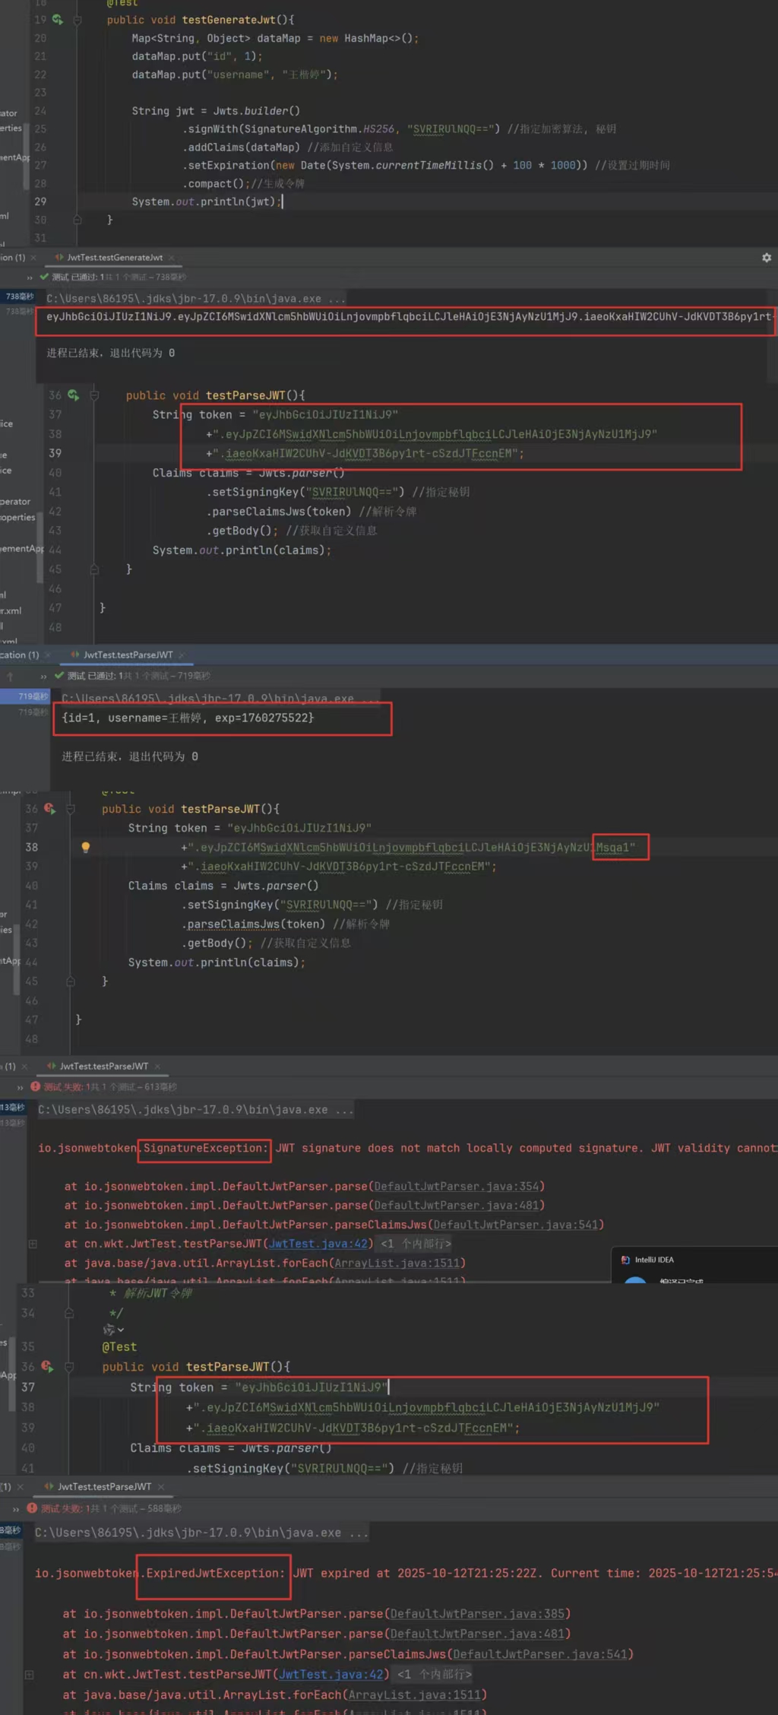Image resolution: width=778 pixels, height=1715 pixels.
Task: Click green run icon beside passed testParseJWT
Action: coord(74,395)
